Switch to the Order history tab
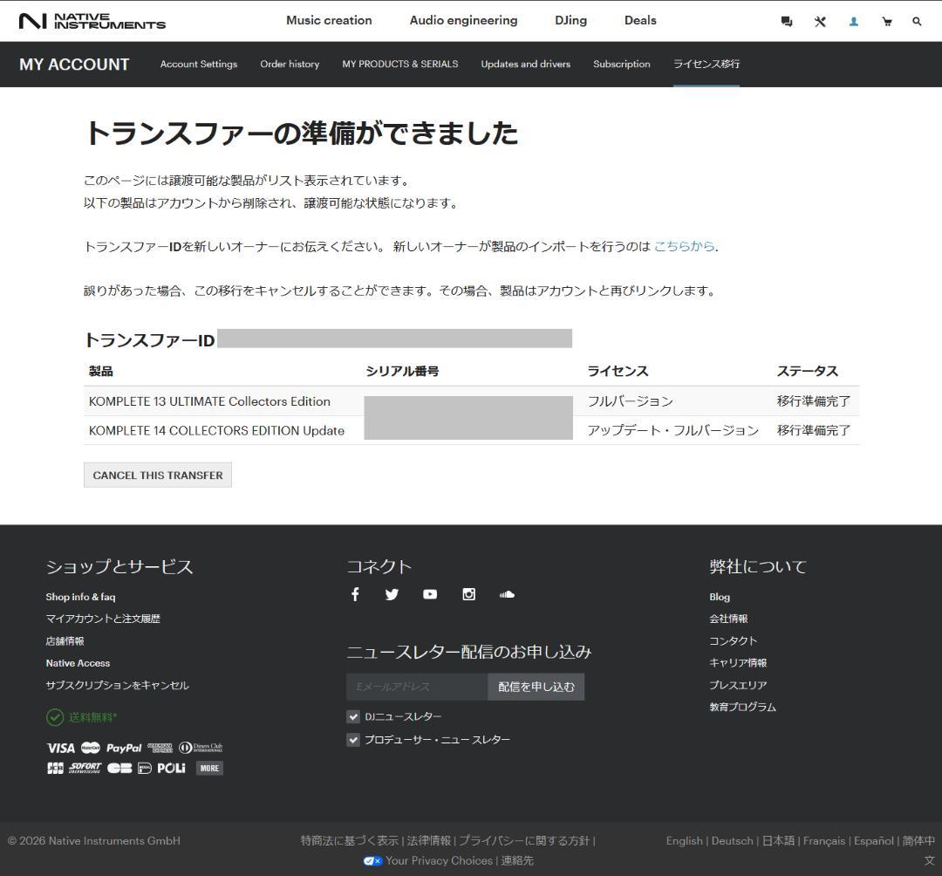The width and height of the screenshot is (942, 876). (x=290, y=64)
